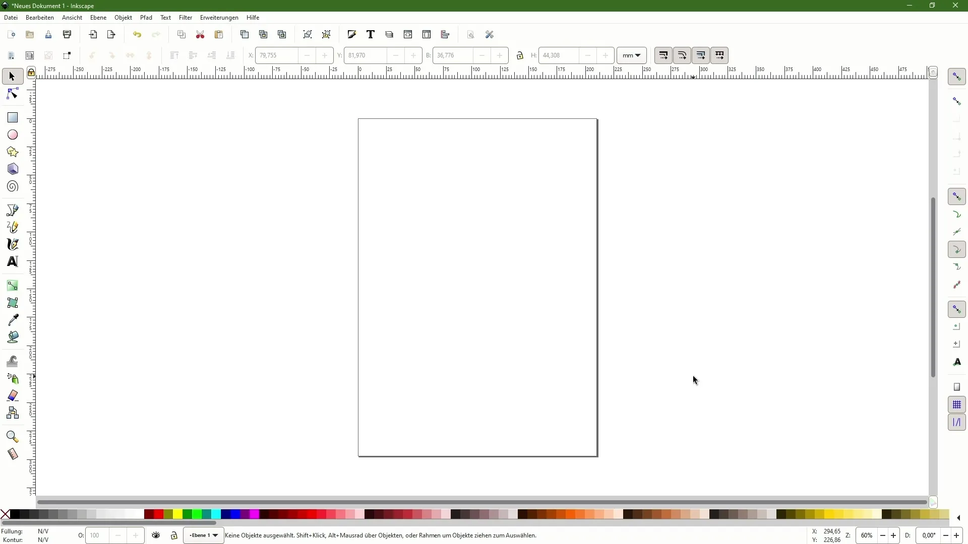Open the Bearbeiten menu
The width and height of the screenshot is (968, 544).
pyautogui.click(x=40, y=18)
